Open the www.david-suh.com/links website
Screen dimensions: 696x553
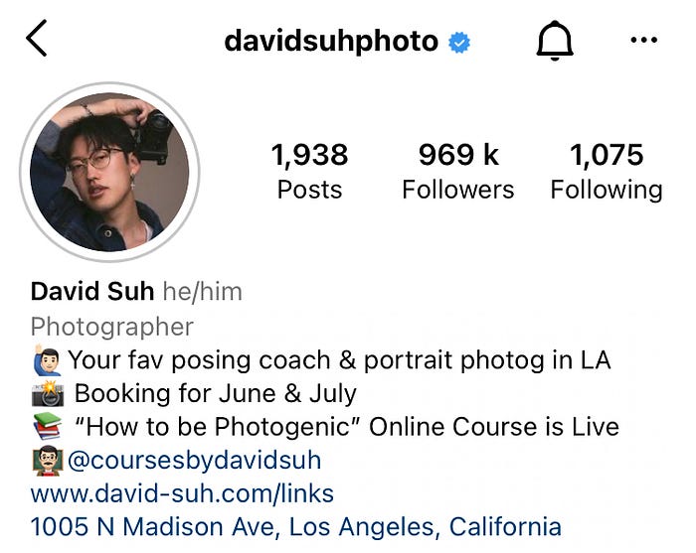click(x=182, y=493)
